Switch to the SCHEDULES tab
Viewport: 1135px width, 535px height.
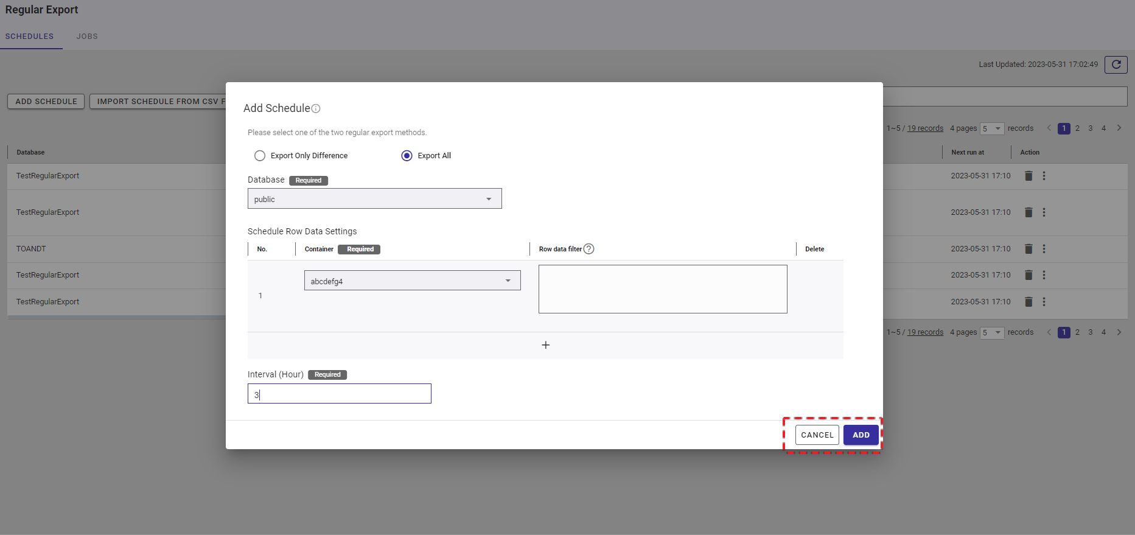[29, 37]
